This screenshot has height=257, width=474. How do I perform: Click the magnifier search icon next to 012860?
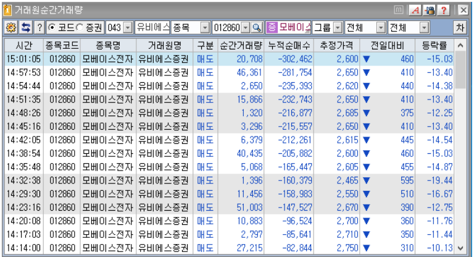(x=257, y=28)
